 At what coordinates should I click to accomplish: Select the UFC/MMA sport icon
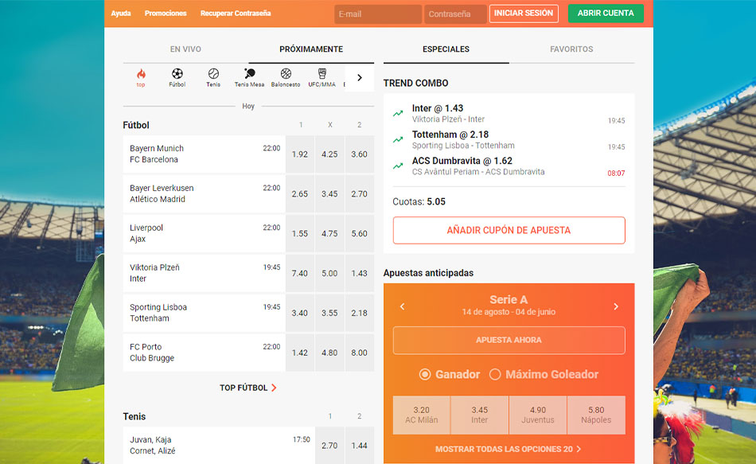coord(321,75)
